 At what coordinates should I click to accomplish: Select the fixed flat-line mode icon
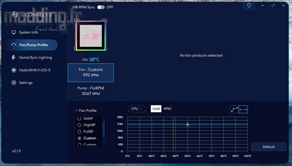[243, 109]
